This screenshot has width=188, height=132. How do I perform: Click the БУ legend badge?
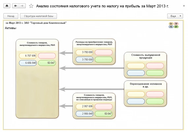pyautogui.click(x=171, y=24)
